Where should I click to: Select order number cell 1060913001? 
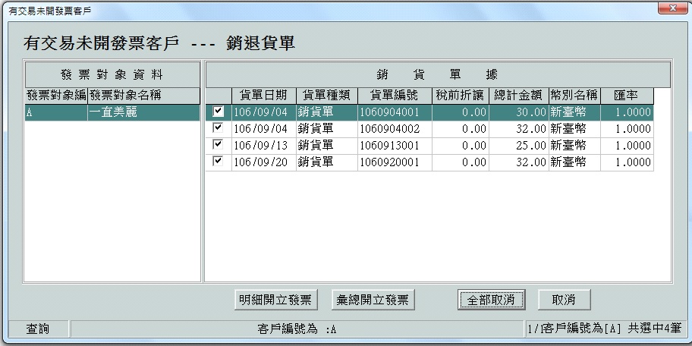[x=395, y=146]
